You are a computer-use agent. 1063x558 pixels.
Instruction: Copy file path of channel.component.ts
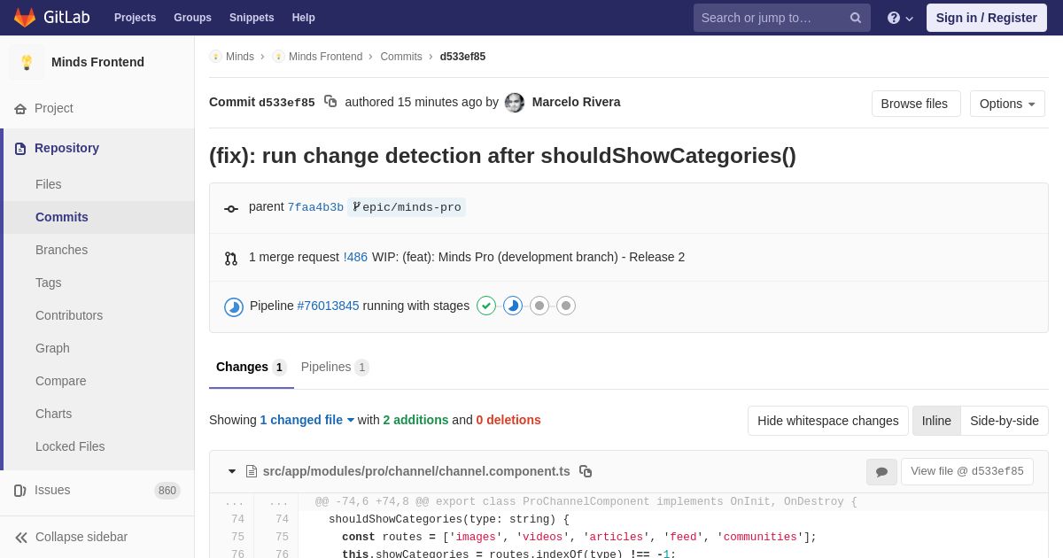(586, 471)
